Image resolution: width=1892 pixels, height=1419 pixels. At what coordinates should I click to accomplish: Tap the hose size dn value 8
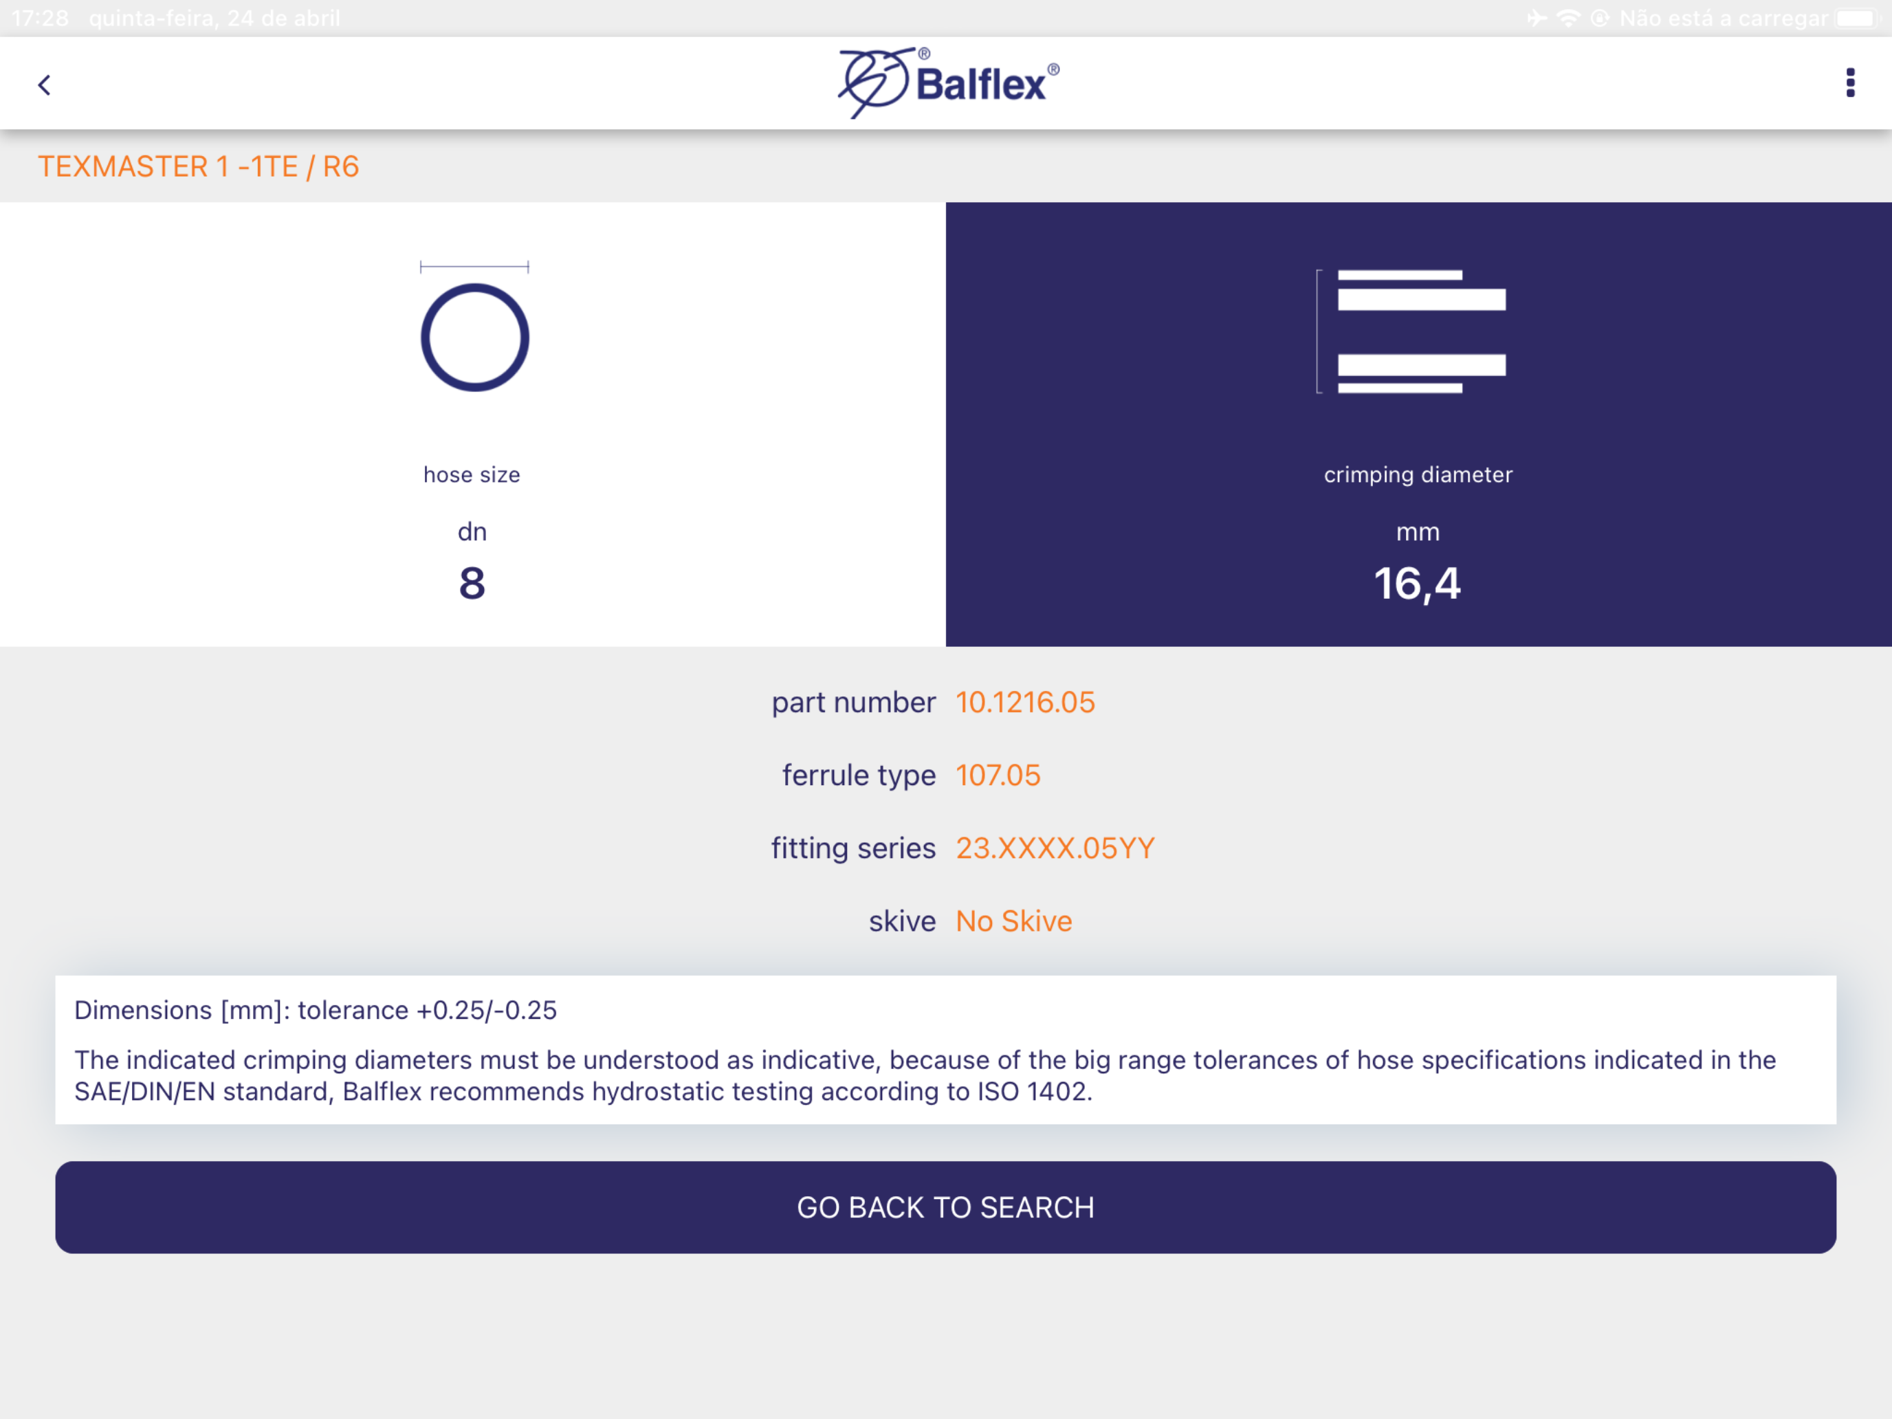472,583
